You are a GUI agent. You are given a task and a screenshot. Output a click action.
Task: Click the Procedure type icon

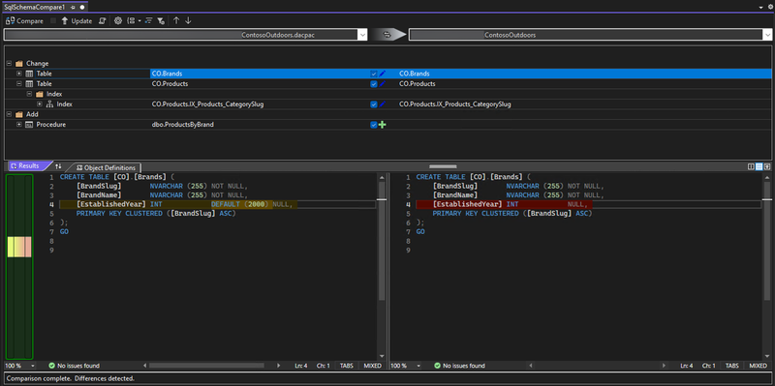[29, 125]
